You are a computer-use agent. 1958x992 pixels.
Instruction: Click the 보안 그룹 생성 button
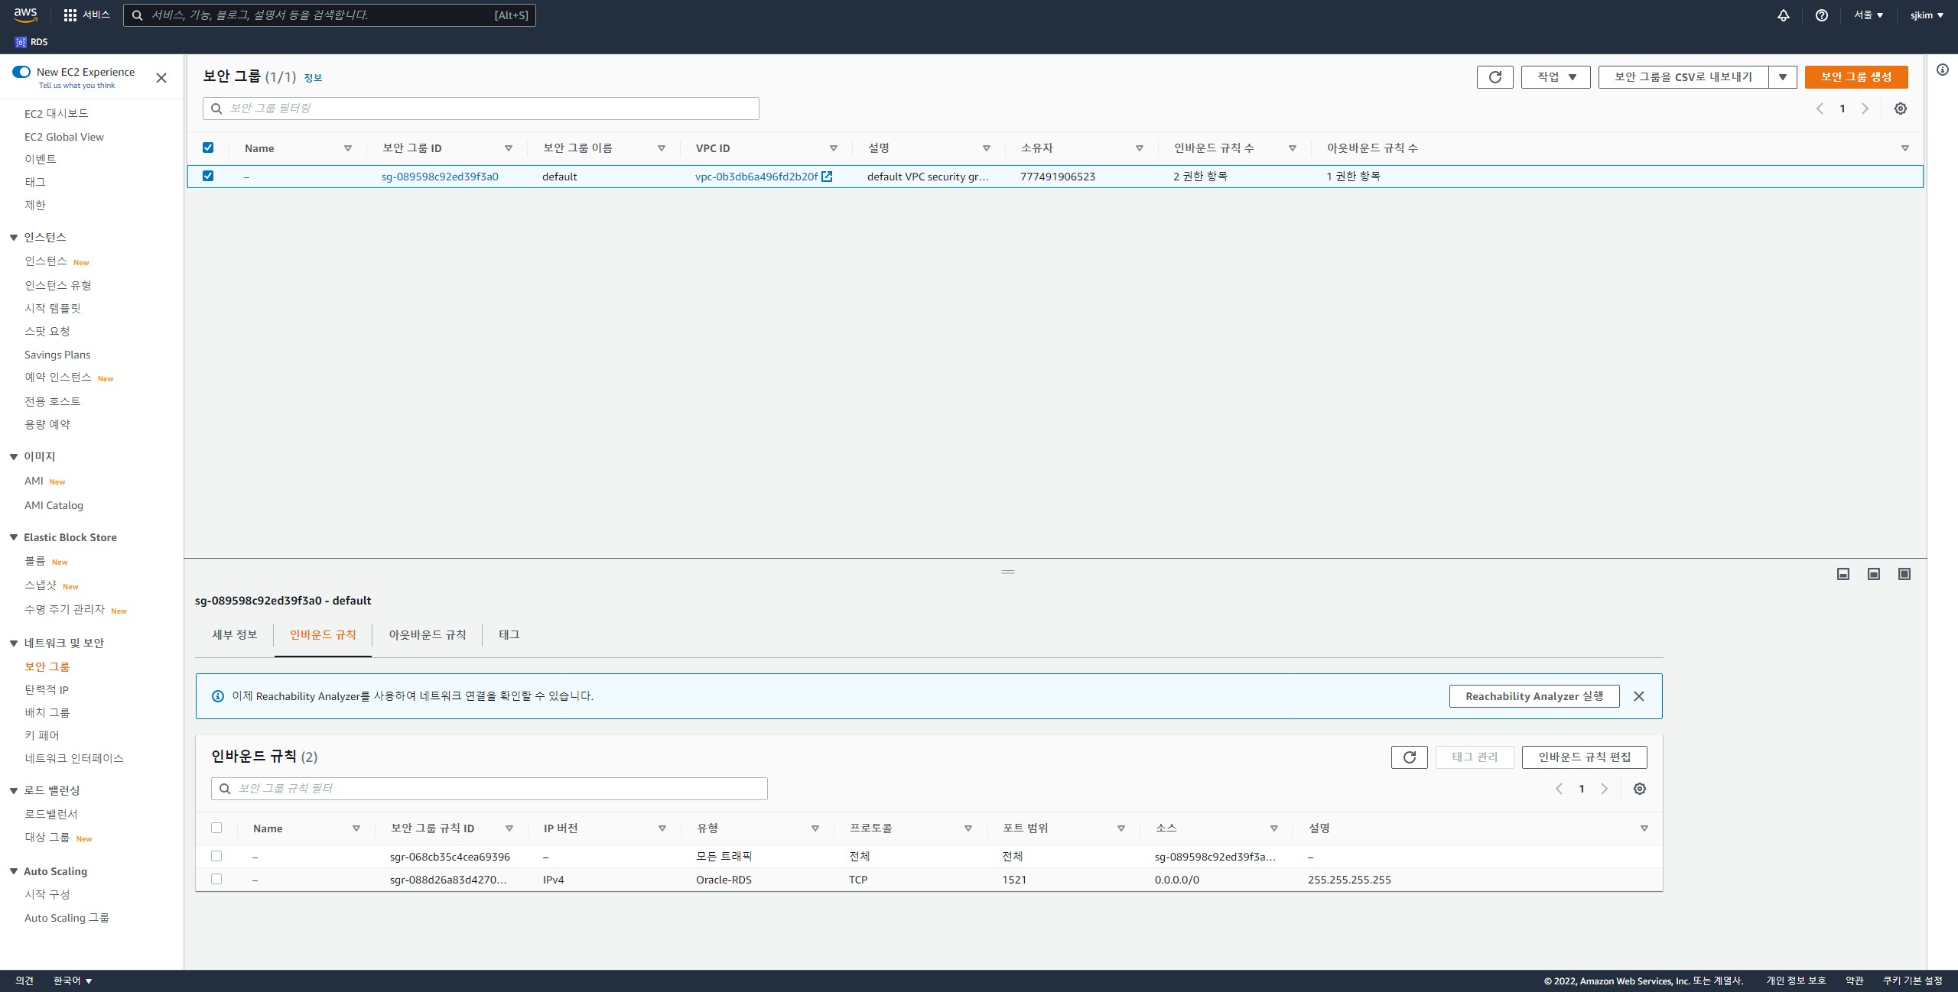pos(1856,77)
